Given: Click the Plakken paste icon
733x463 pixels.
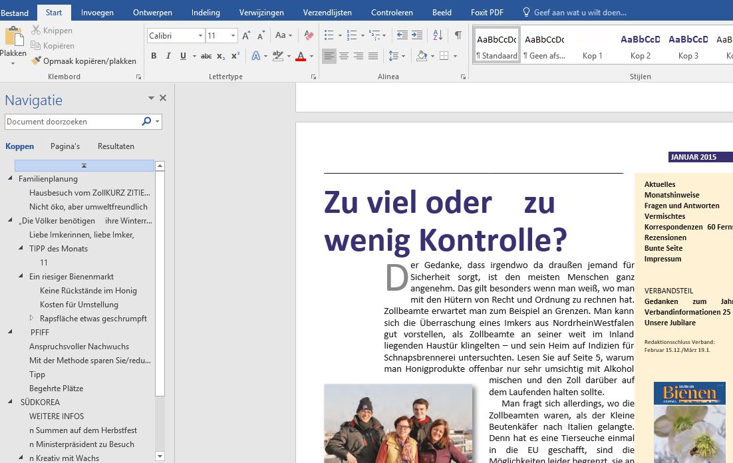Looking at the screenshot, I should (x=13, y=37).
